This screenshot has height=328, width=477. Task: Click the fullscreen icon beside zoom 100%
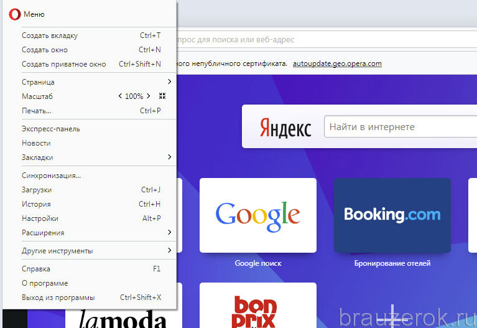pyautogui.click(x=162, y=96)
